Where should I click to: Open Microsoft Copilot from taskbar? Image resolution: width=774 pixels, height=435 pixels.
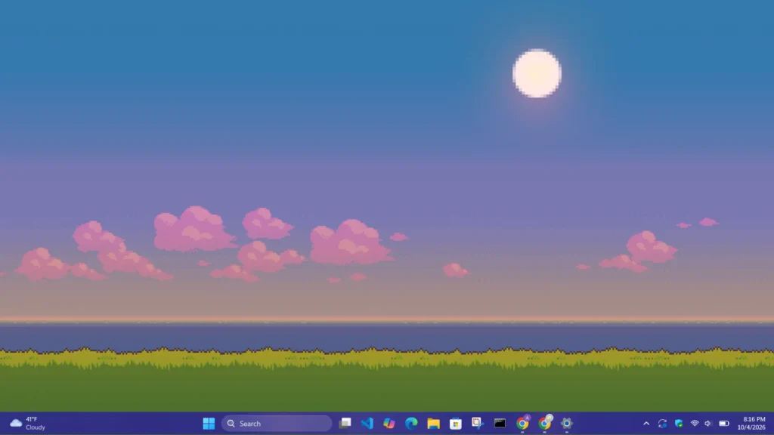pos(389,423)
